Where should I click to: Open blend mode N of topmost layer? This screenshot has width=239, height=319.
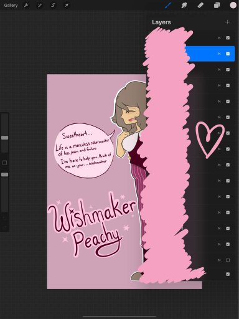coord(219,38)
